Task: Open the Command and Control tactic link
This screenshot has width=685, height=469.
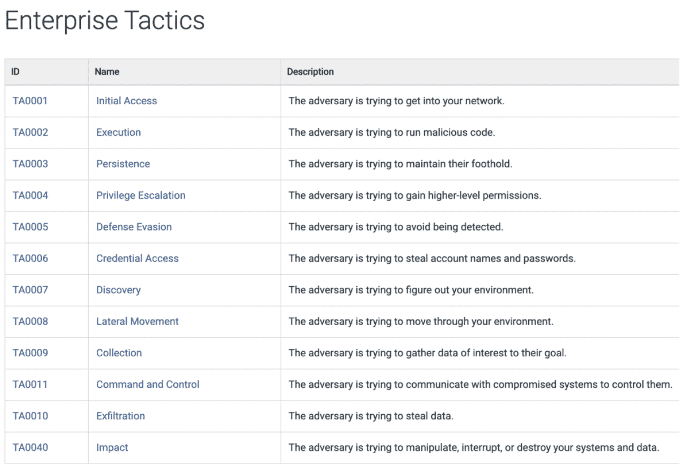Action: [x=148, y=384]
